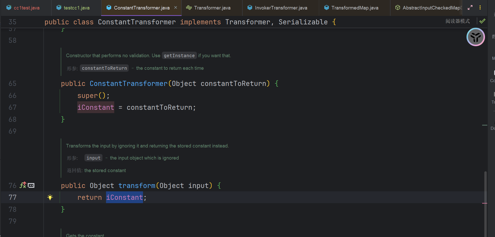Click the rendered doc toggle icon on line 76
Image resolution: width=495 pixels, height=237 pixels.
coord(31,185)
